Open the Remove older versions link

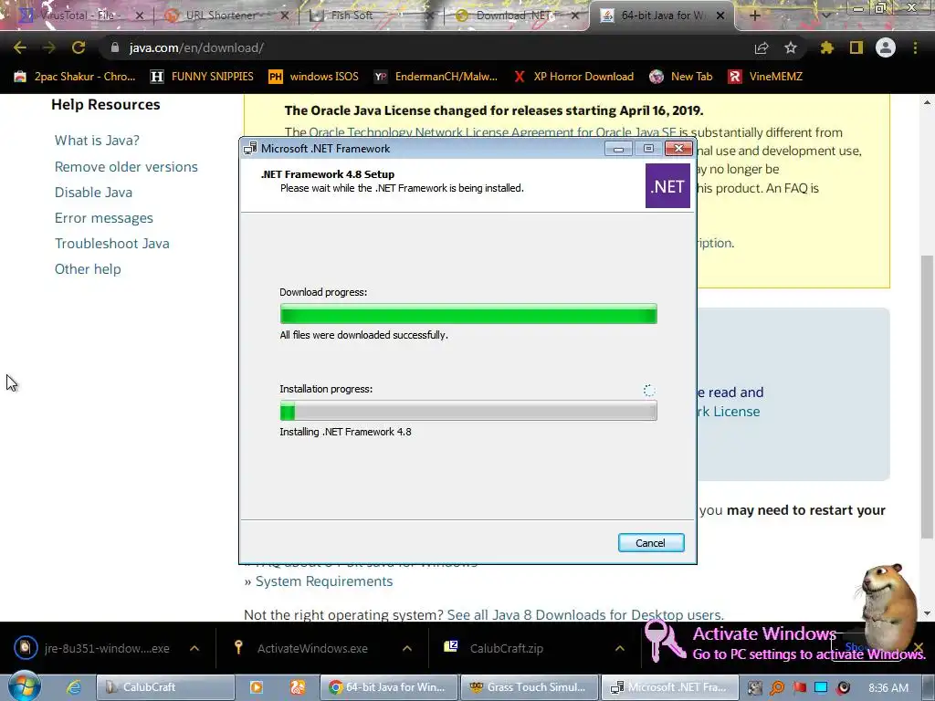click(x=126, y=167)
